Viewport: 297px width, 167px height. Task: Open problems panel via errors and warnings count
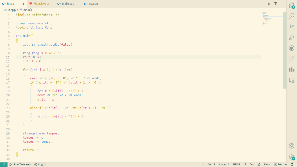(x=40, y=165)
